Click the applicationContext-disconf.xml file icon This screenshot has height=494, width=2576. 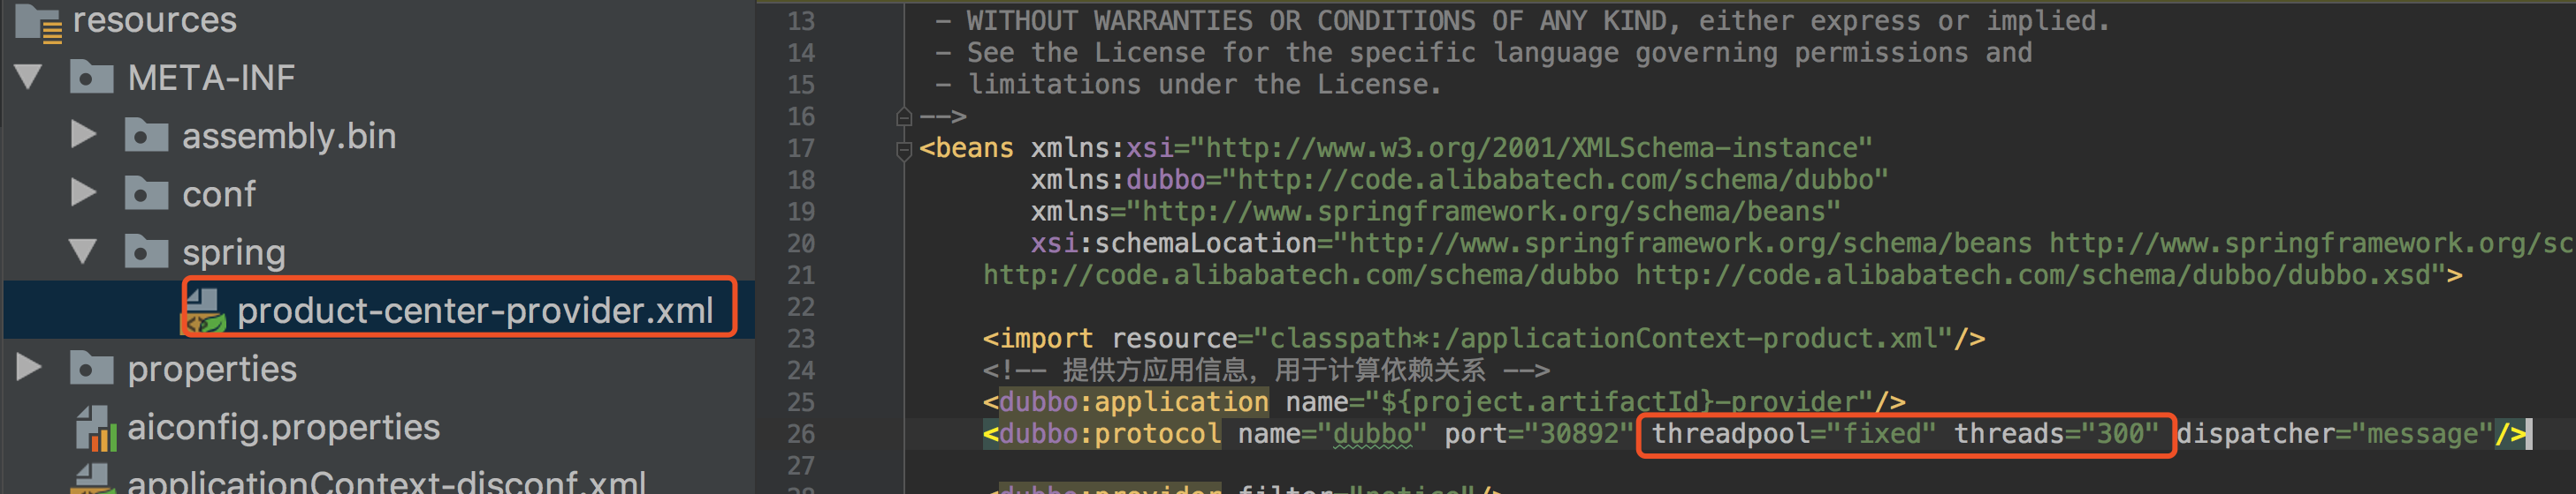[95, 481]
